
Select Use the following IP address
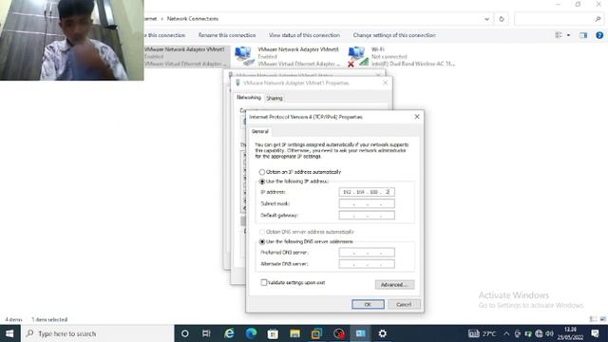click(262, 181)
